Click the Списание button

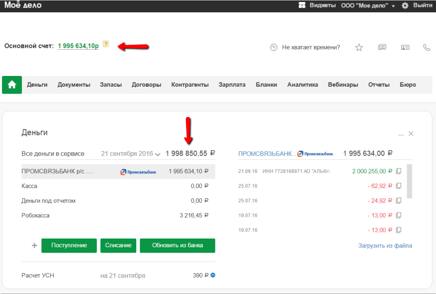tap(118, 246)
